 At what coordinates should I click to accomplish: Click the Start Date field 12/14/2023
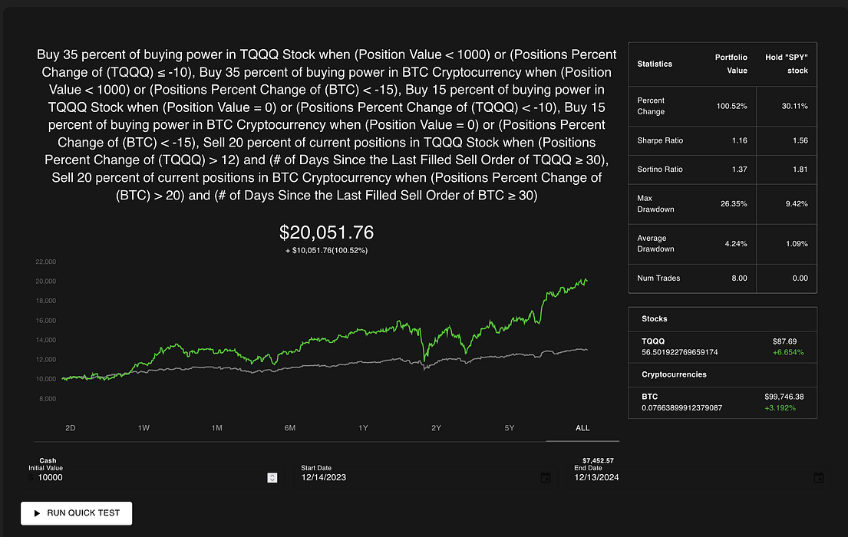[424, 477]
